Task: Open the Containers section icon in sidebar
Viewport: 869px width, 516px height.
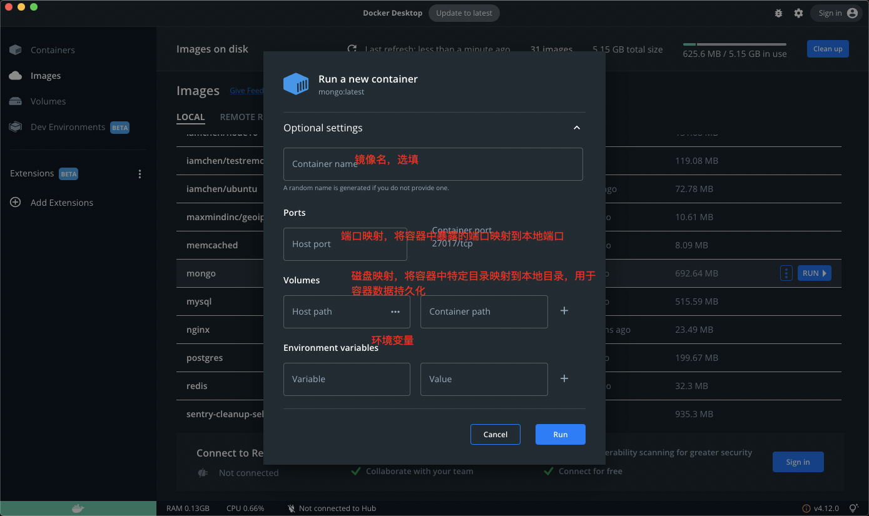Action: click(16, 50)
